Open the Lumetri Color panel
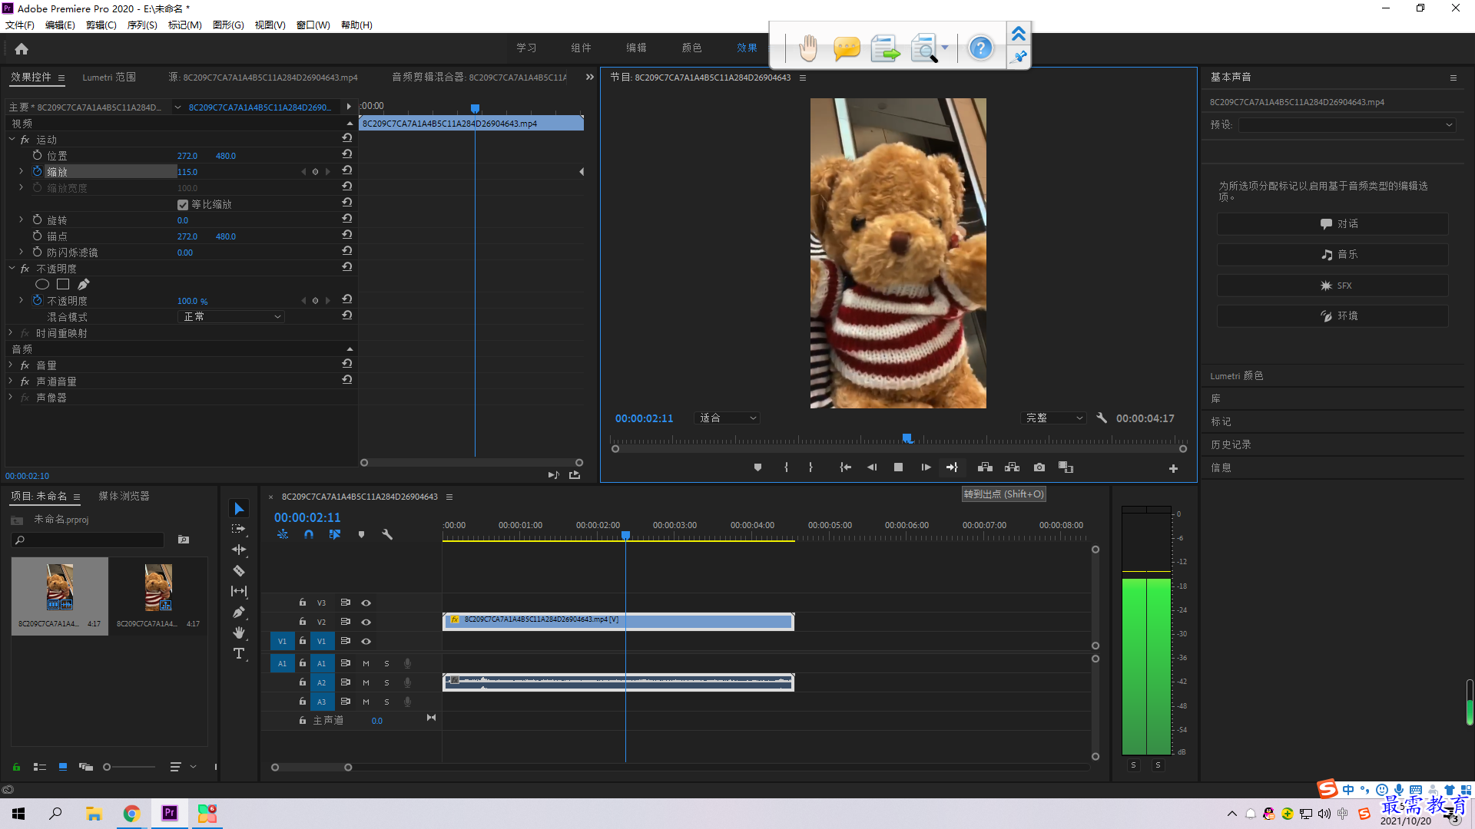Screen dimensions: 1475x829 (1236, 376)
